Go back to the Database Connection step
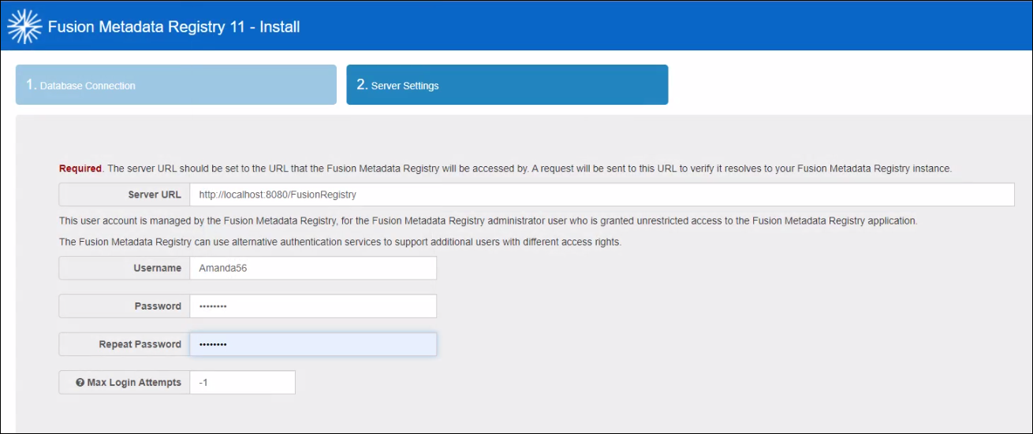 pyautogui.click(x=176, y=85)
